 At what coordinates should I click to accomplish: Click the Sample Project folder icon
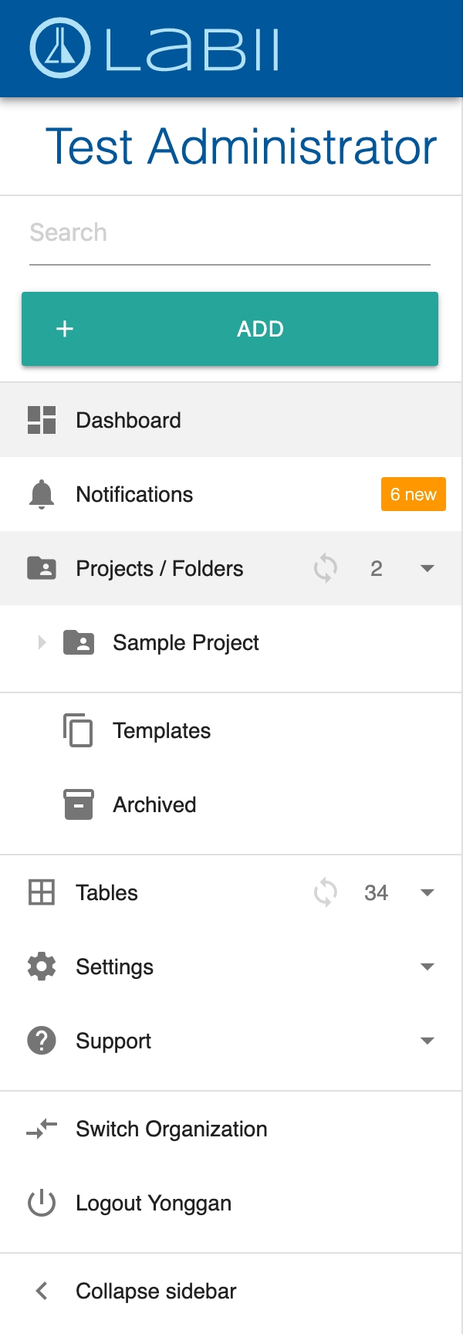click(x=79, y=642)
